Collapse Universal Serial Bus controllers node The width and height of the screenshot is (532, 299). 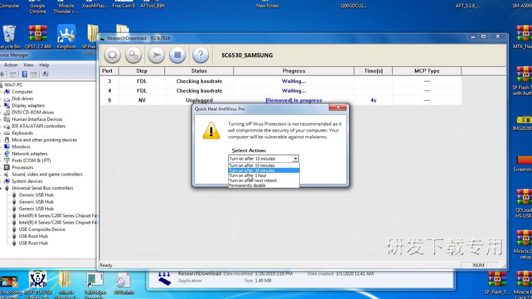point(1,188)
